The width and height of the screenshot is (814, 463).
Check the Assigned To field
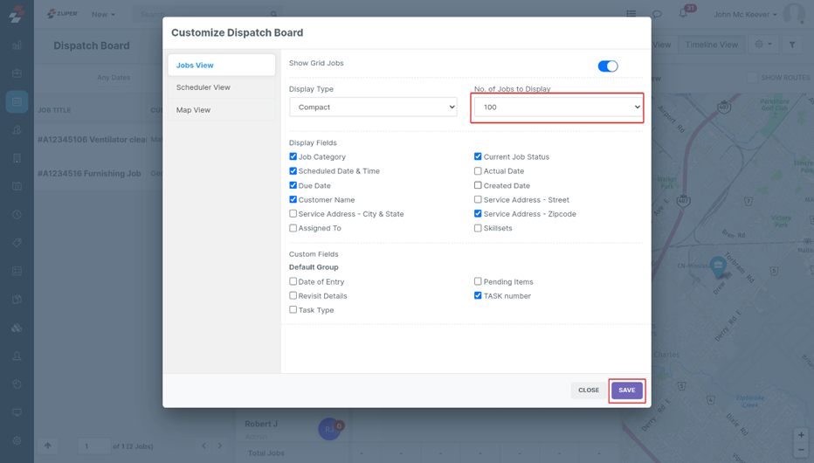coord(293,228)
